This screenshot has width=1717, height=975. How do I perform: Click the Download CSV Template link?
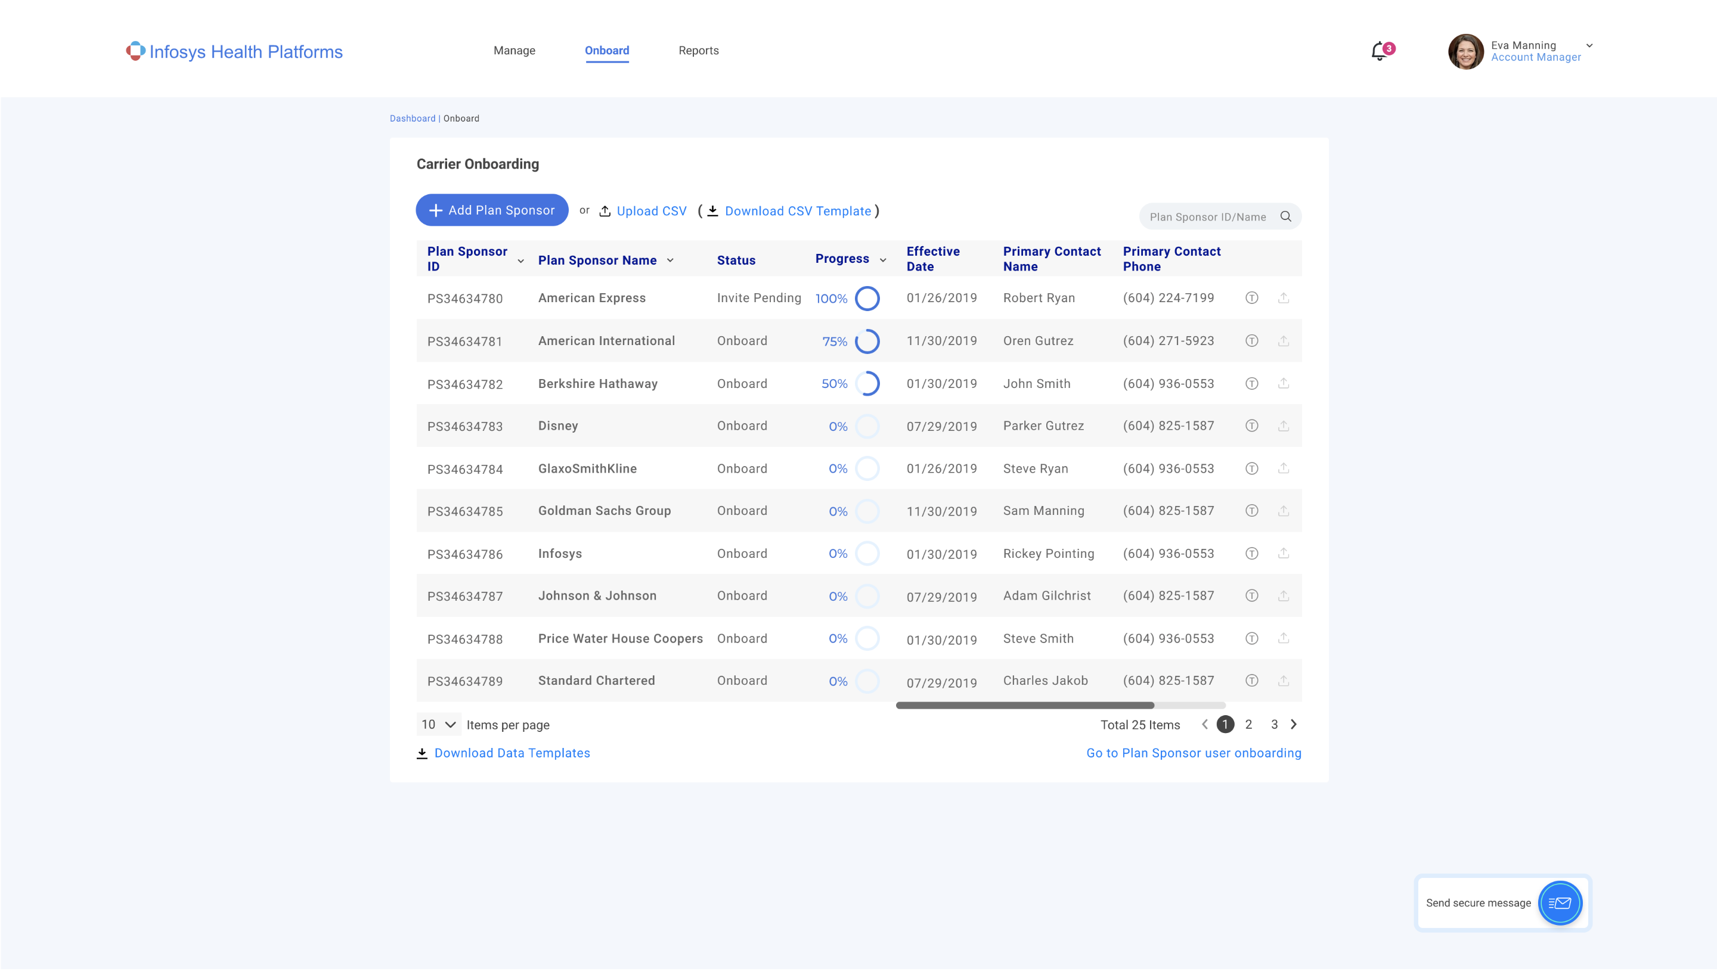(x=798, y=211)
